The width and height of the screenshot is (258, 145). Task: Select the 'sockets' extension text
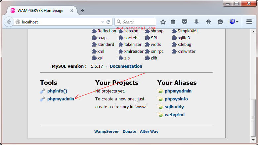click(131, 38)
